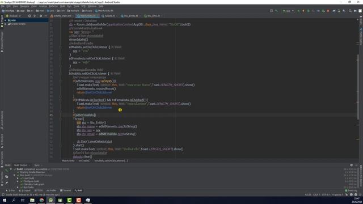Screen dimensions: 363x204
Task: Click the Search Everywhere magnifier icon
Action: tap(350, 11)
